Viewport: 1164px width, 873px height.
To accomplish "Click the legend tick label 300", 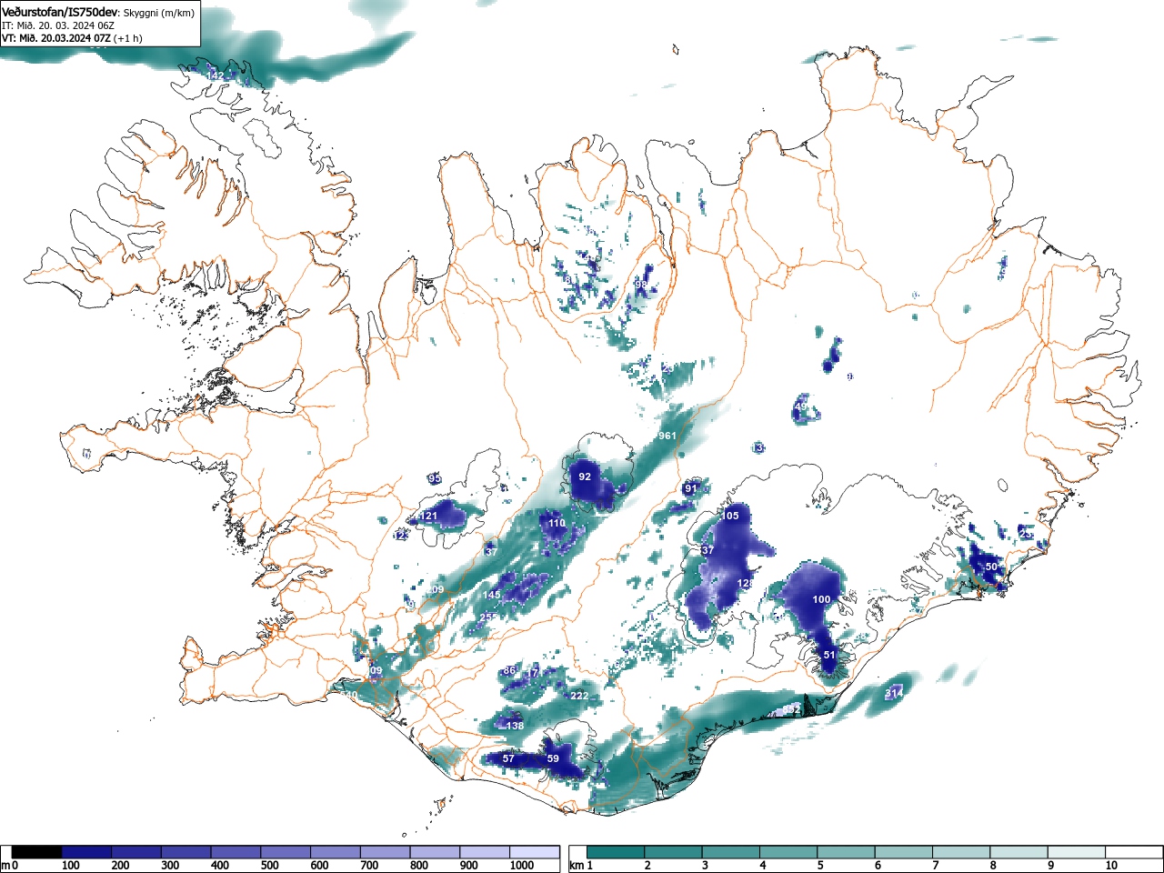I will (170, 866).
